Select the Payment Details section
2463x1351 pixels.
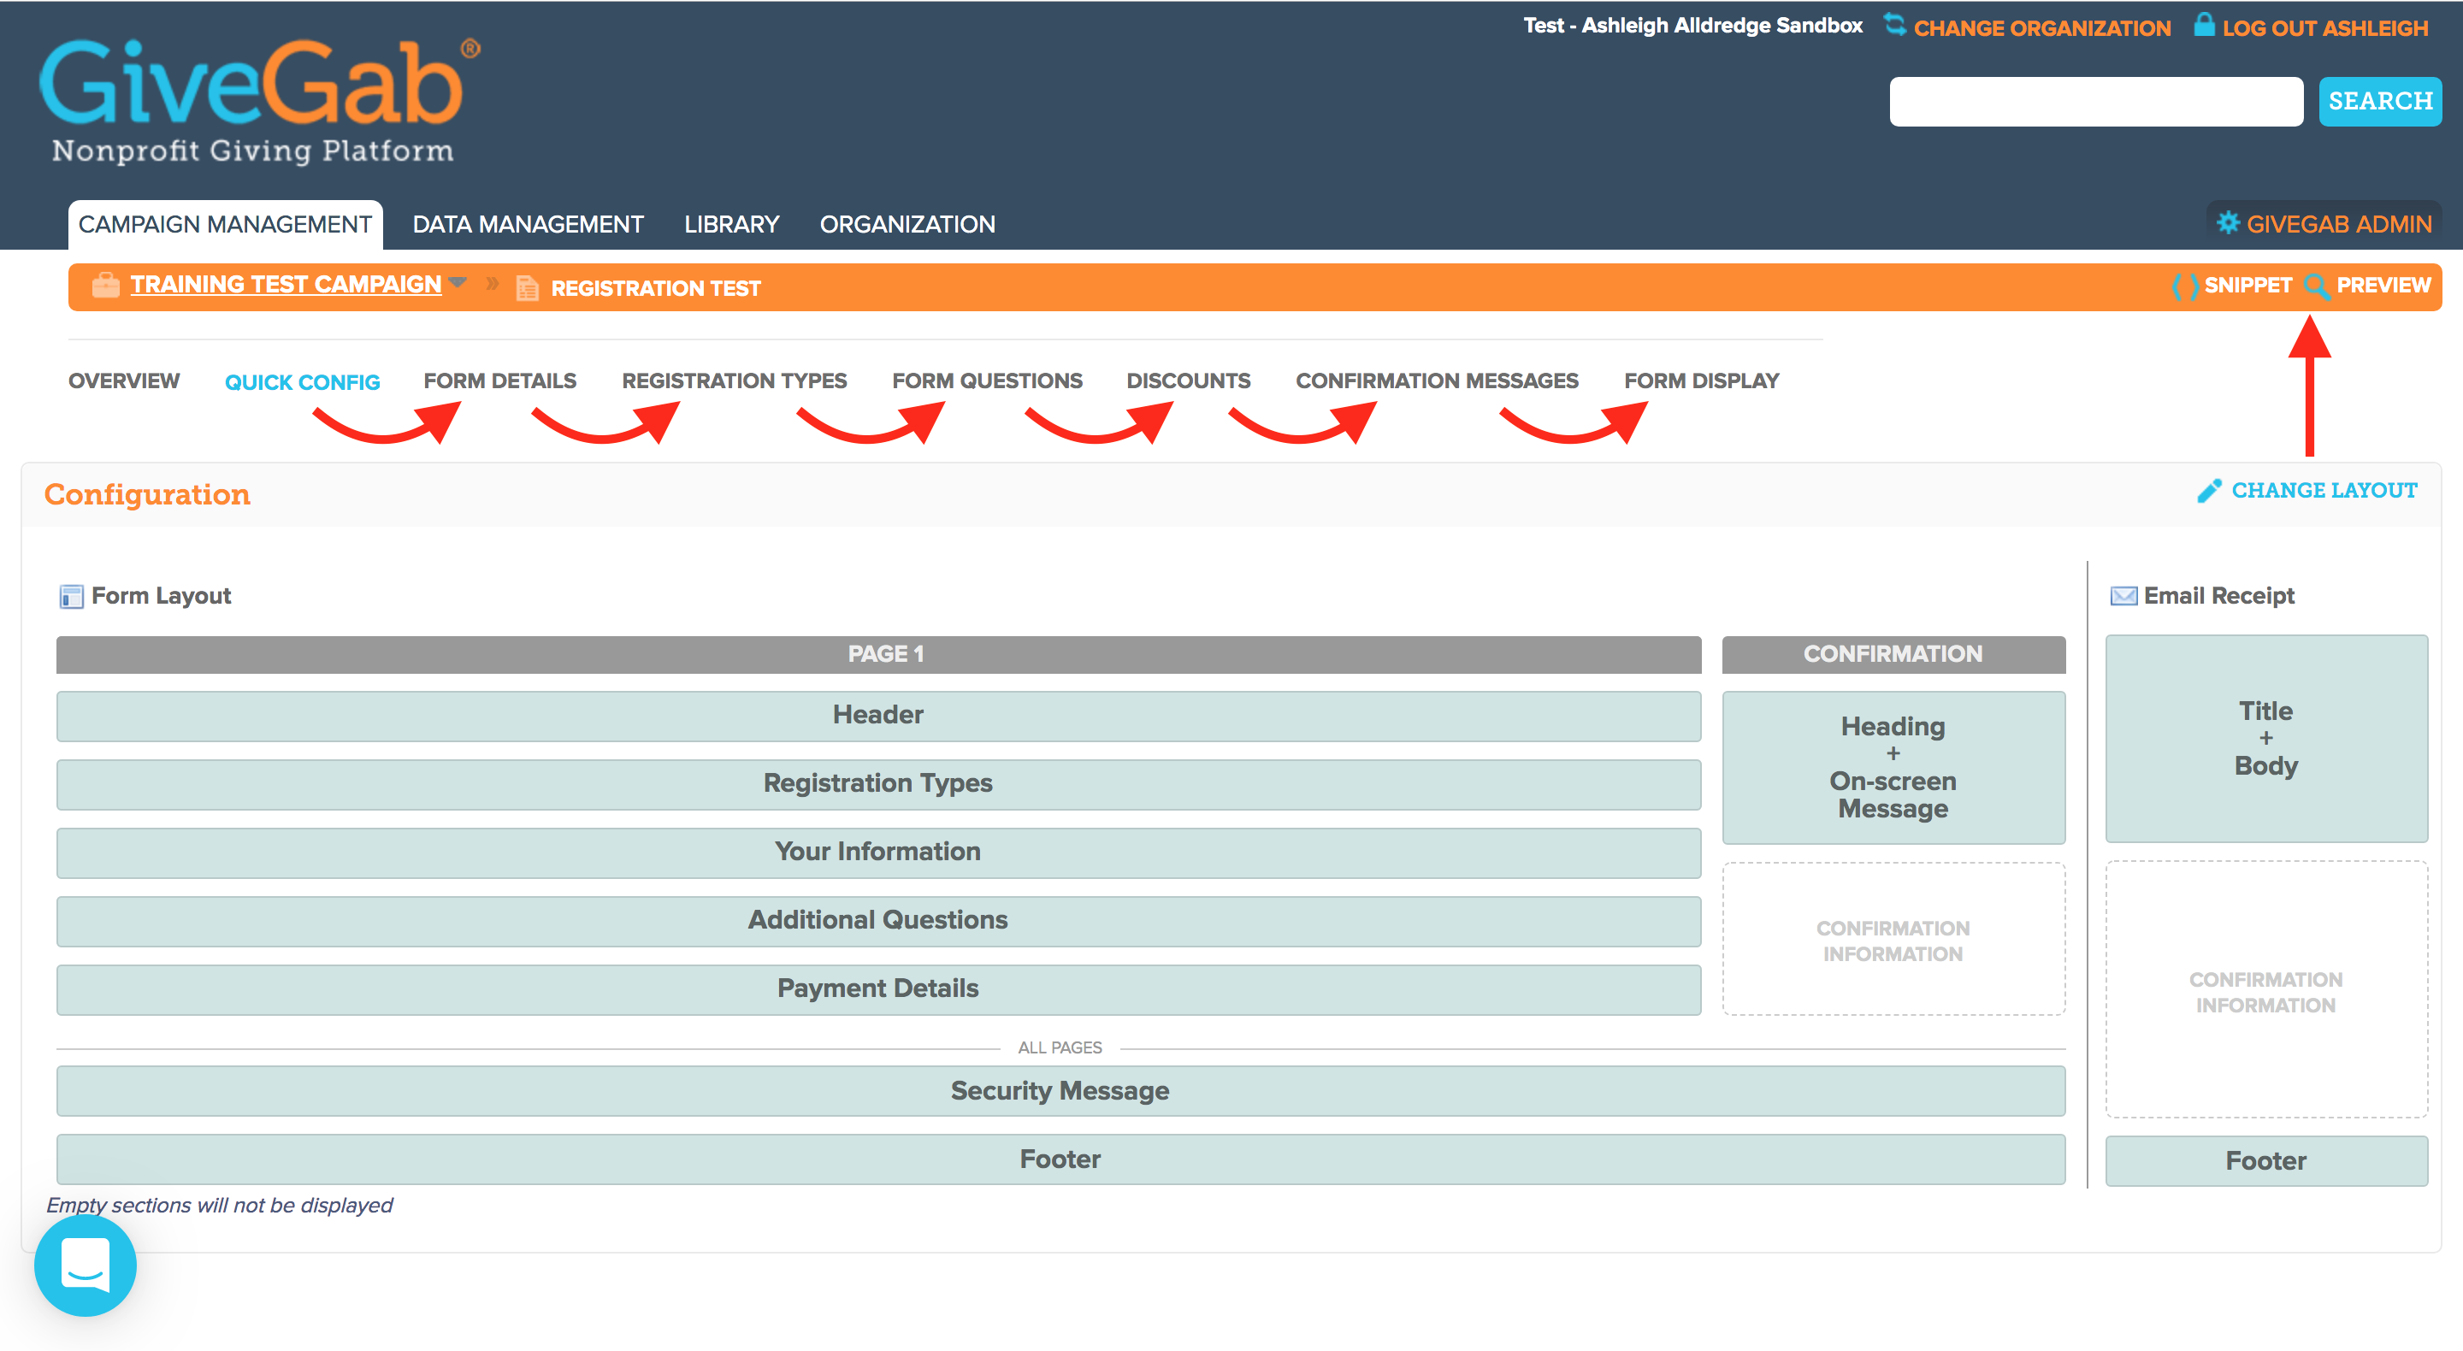878,989
